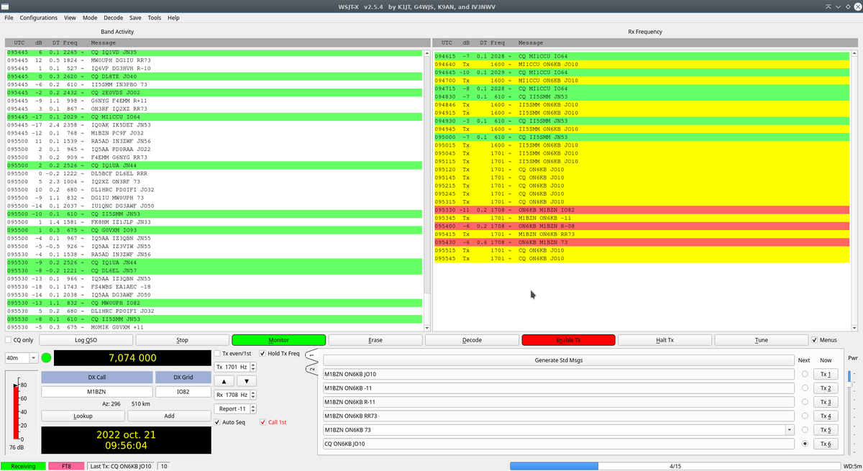
Task: Expand the Tx 5 message dropdown arrow
Action: coord(790,430)
